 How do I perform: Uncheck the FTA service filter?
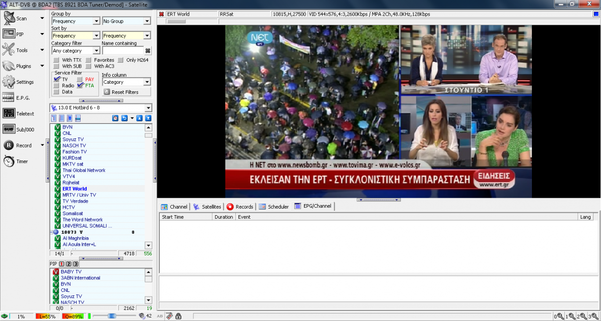click(x=80, y=85)
